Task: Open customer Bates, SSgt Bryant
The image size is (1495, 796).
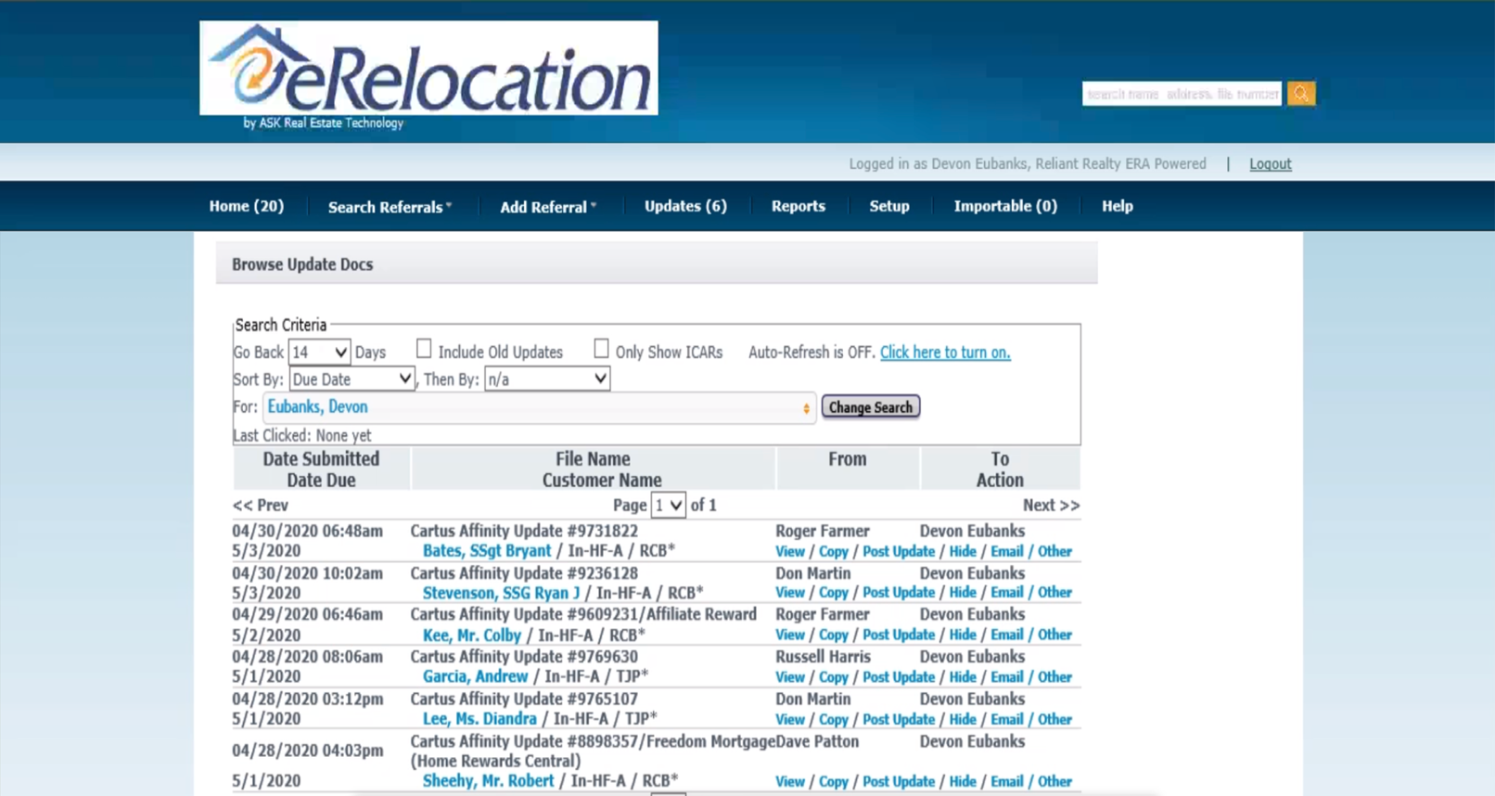Action: click(x=486, y=551)
